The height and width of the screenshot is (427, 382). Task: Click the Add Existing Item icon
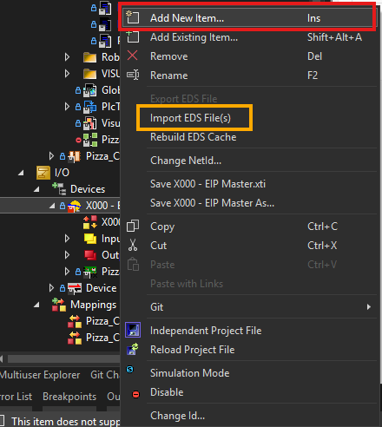click(133, 37)
